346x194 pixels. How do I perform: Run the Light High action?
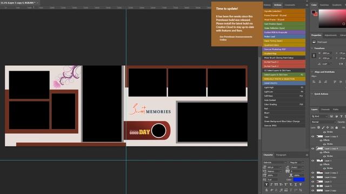point(283,87)
